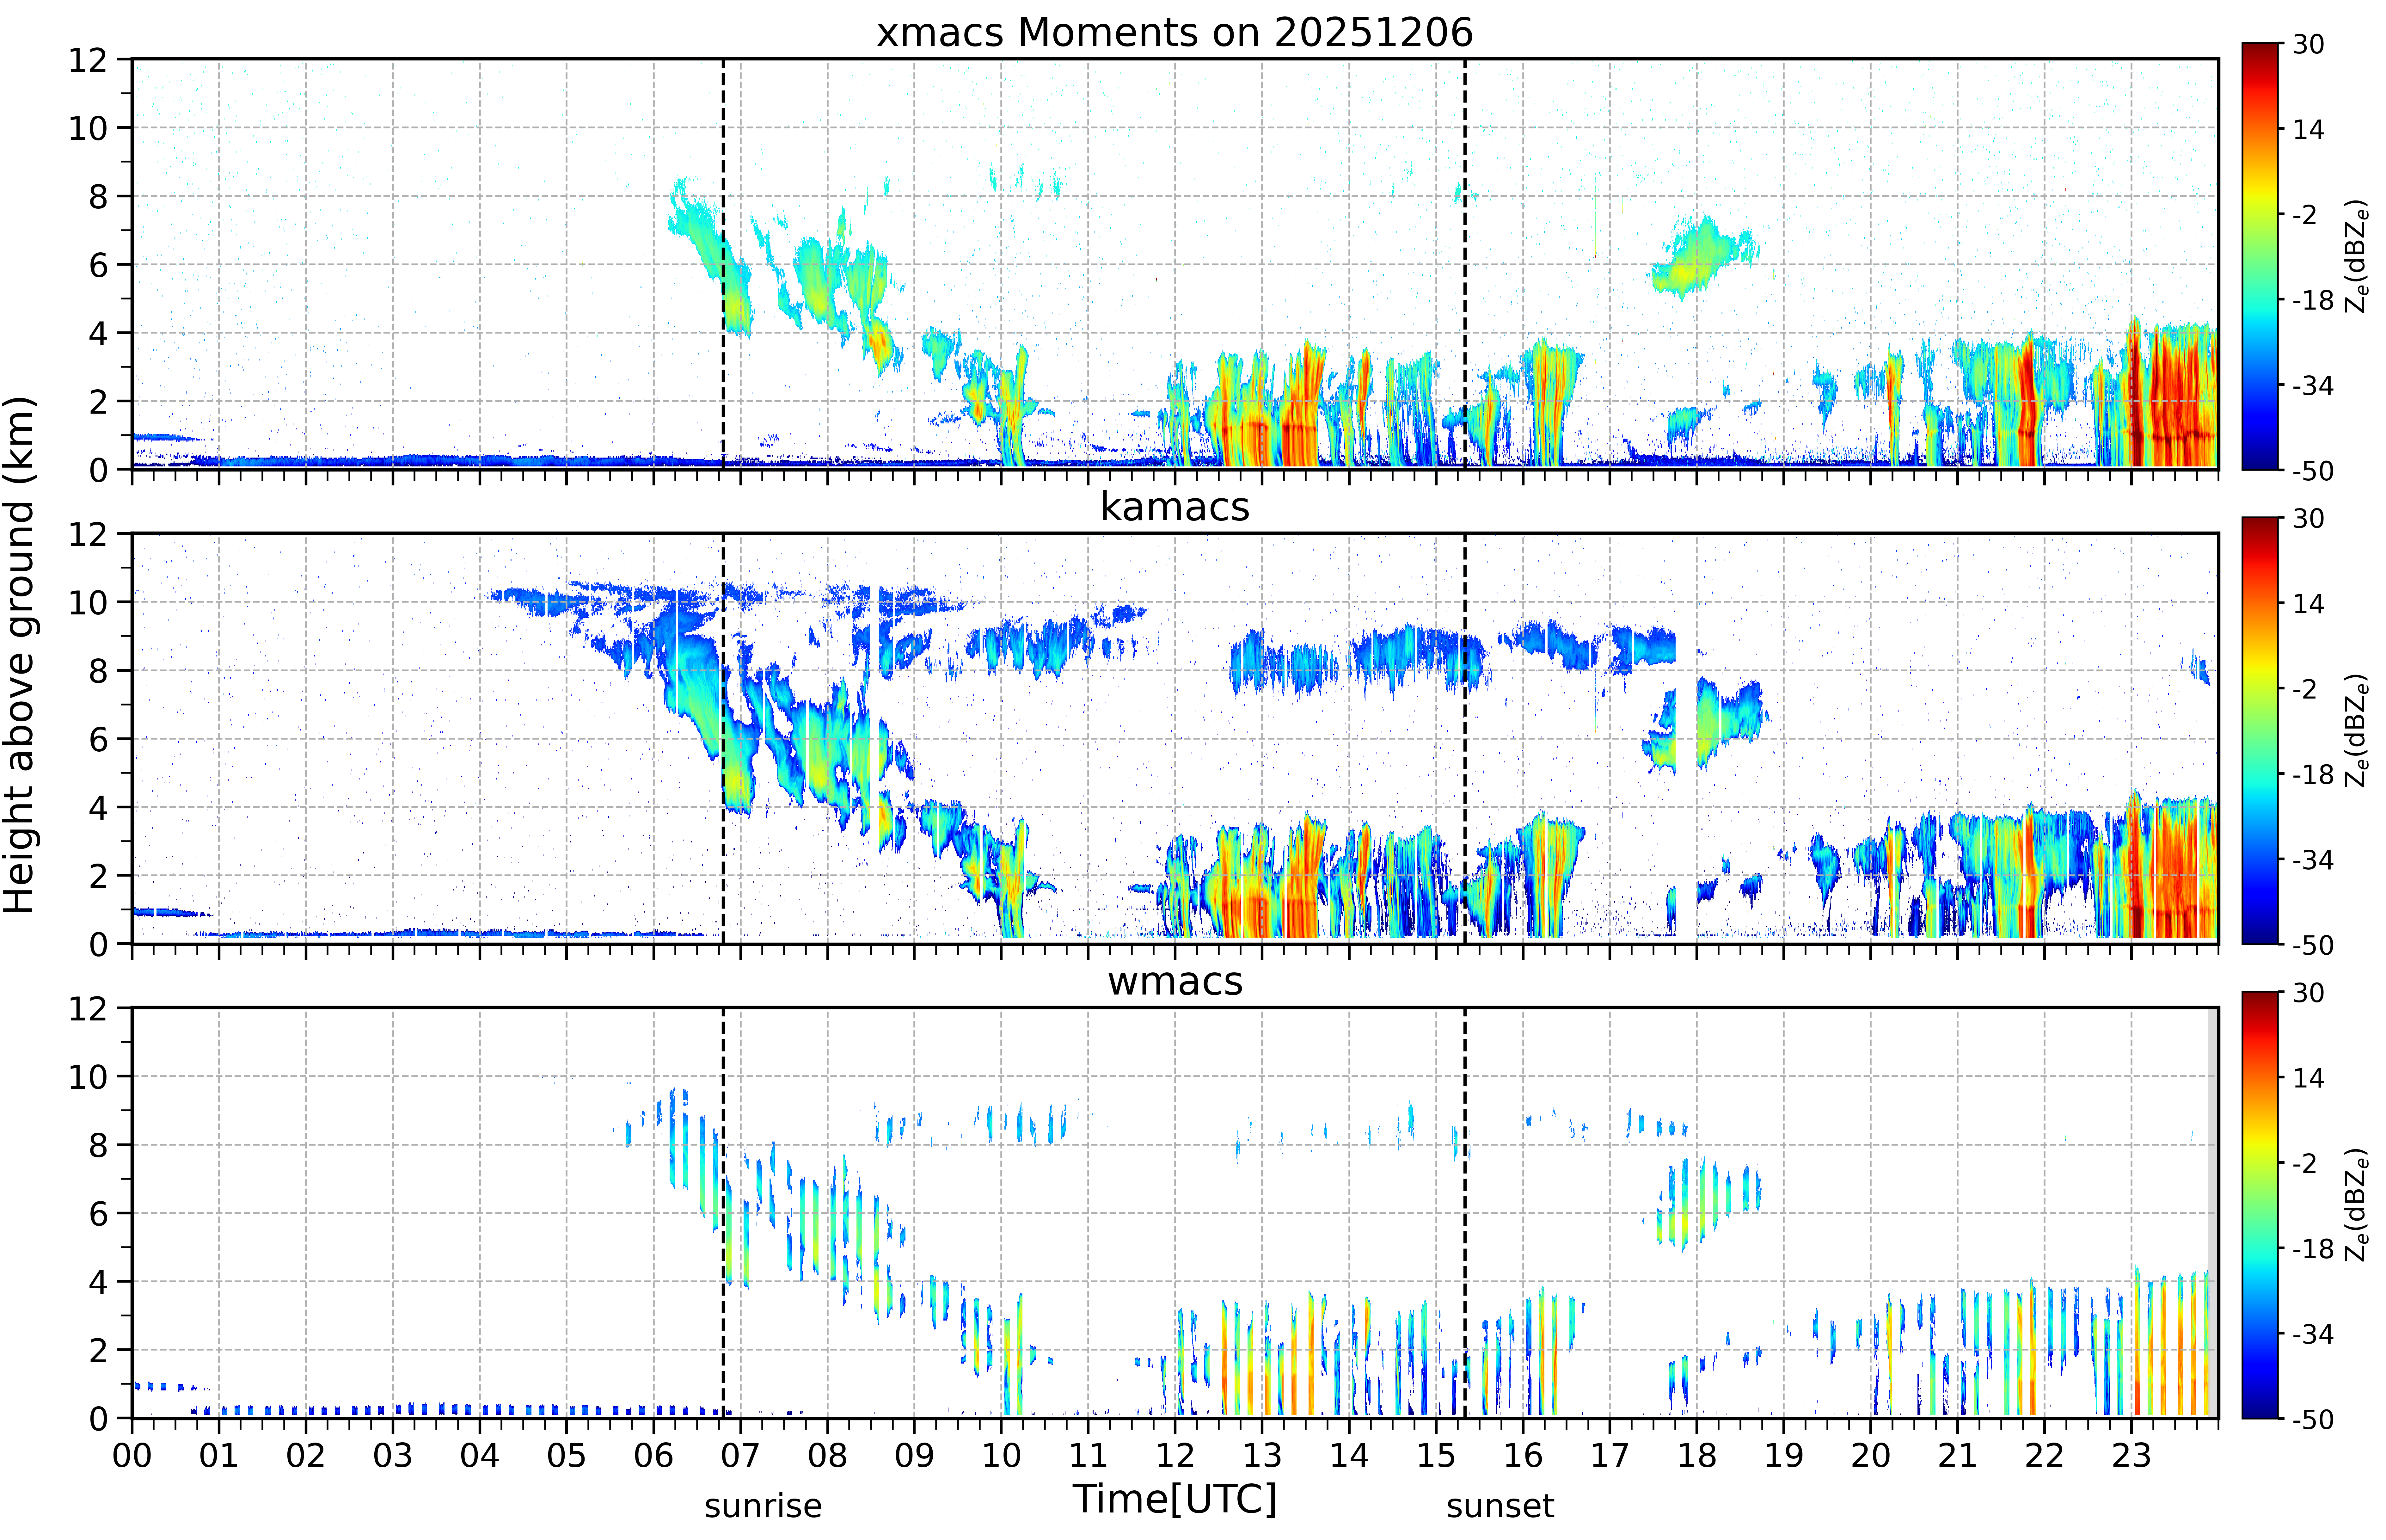Click the kamacs y-axis "8" tick label
Screen dimensions: 2386x1540
coord(98,671)
